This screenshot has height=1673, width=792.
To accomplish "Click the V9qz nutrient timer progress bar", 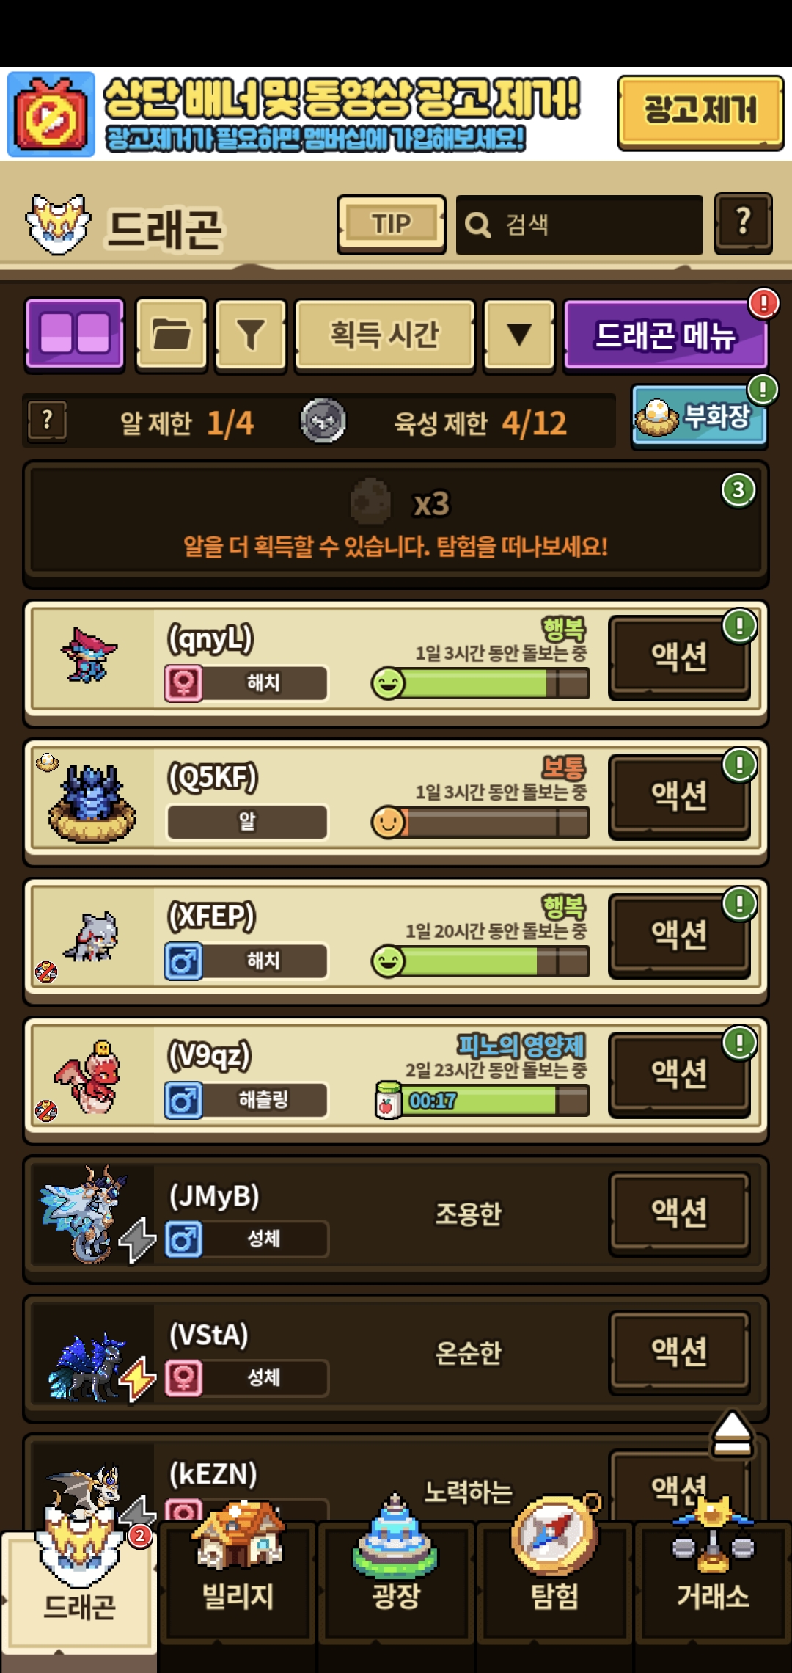I will click(482, 1101).
